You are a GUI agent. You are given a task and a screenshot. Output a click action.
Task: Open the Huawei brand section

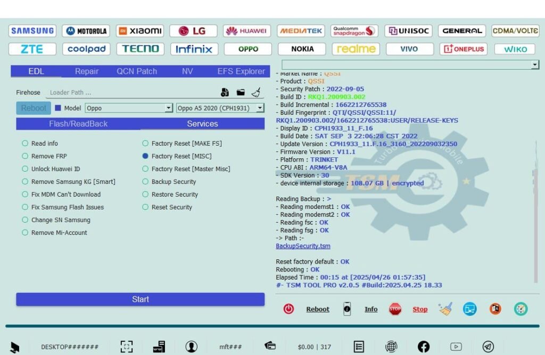[x=247, y=31]
